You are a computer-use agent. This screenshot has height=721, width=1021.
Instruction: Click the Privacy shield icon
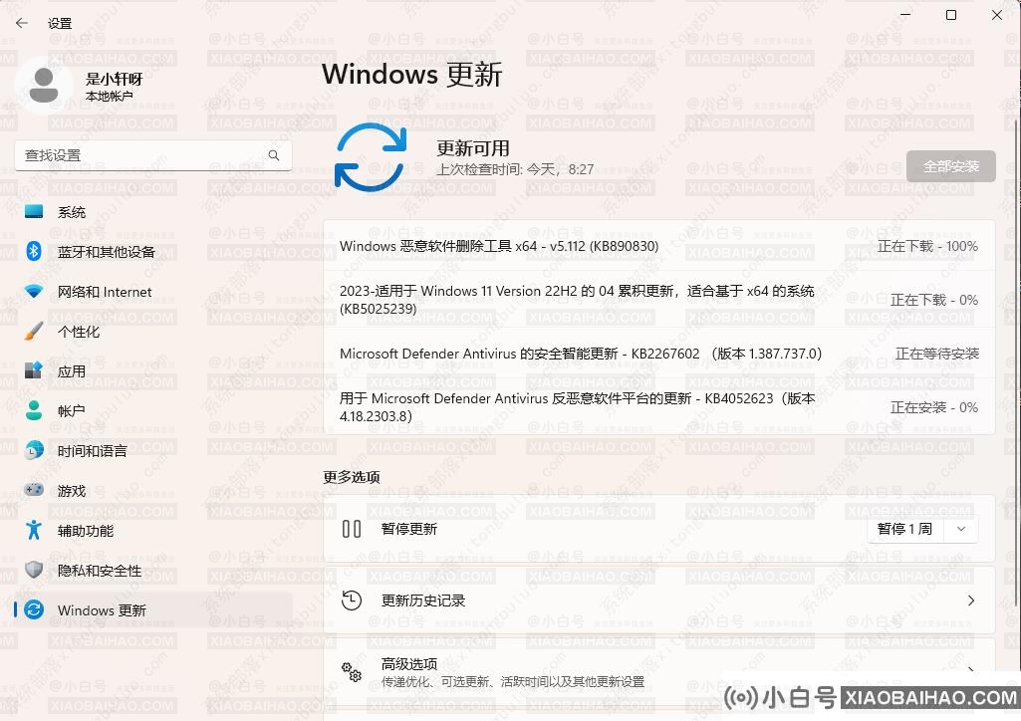click(34, 570)
